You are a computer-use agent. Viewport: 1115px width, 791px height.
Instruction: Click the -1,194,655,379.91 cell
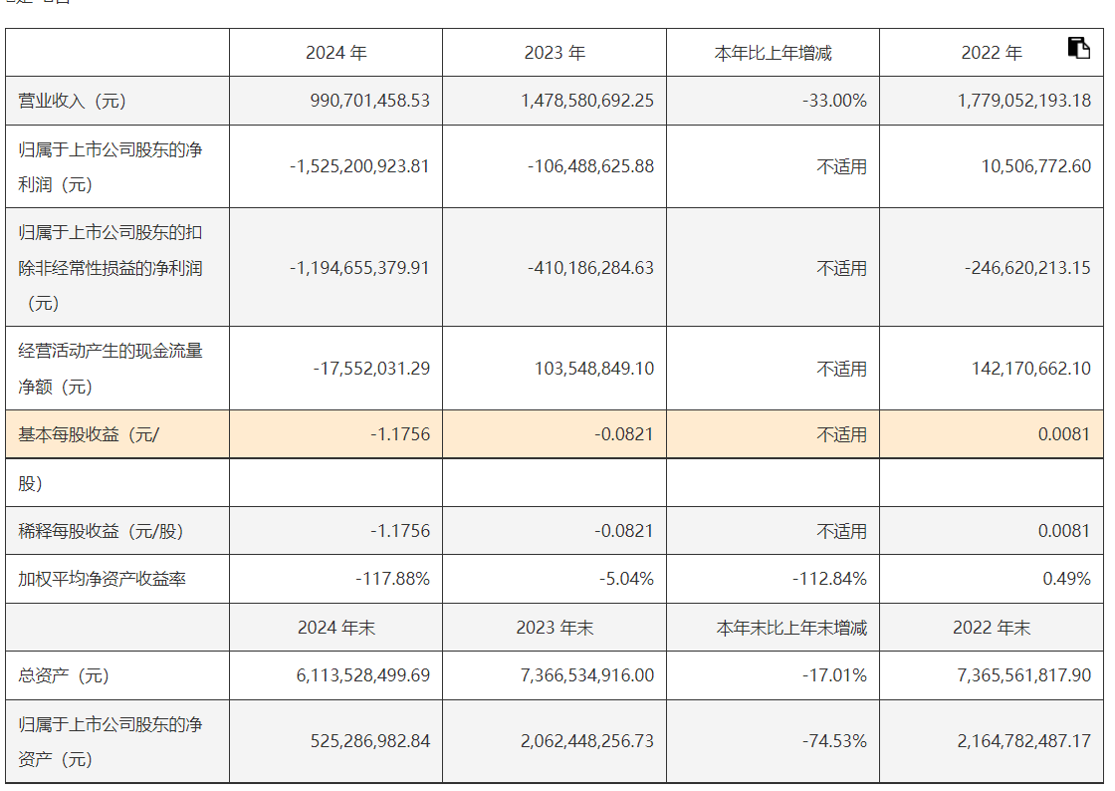(359, 268)
